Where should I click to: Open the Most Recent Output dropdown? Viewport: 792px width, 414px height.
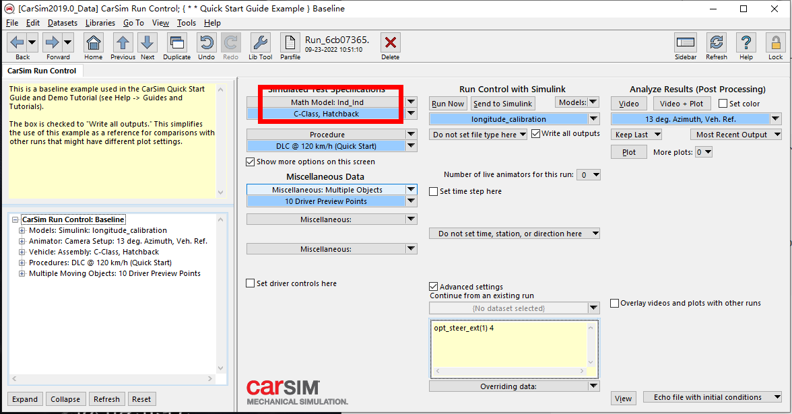(736, 135)
